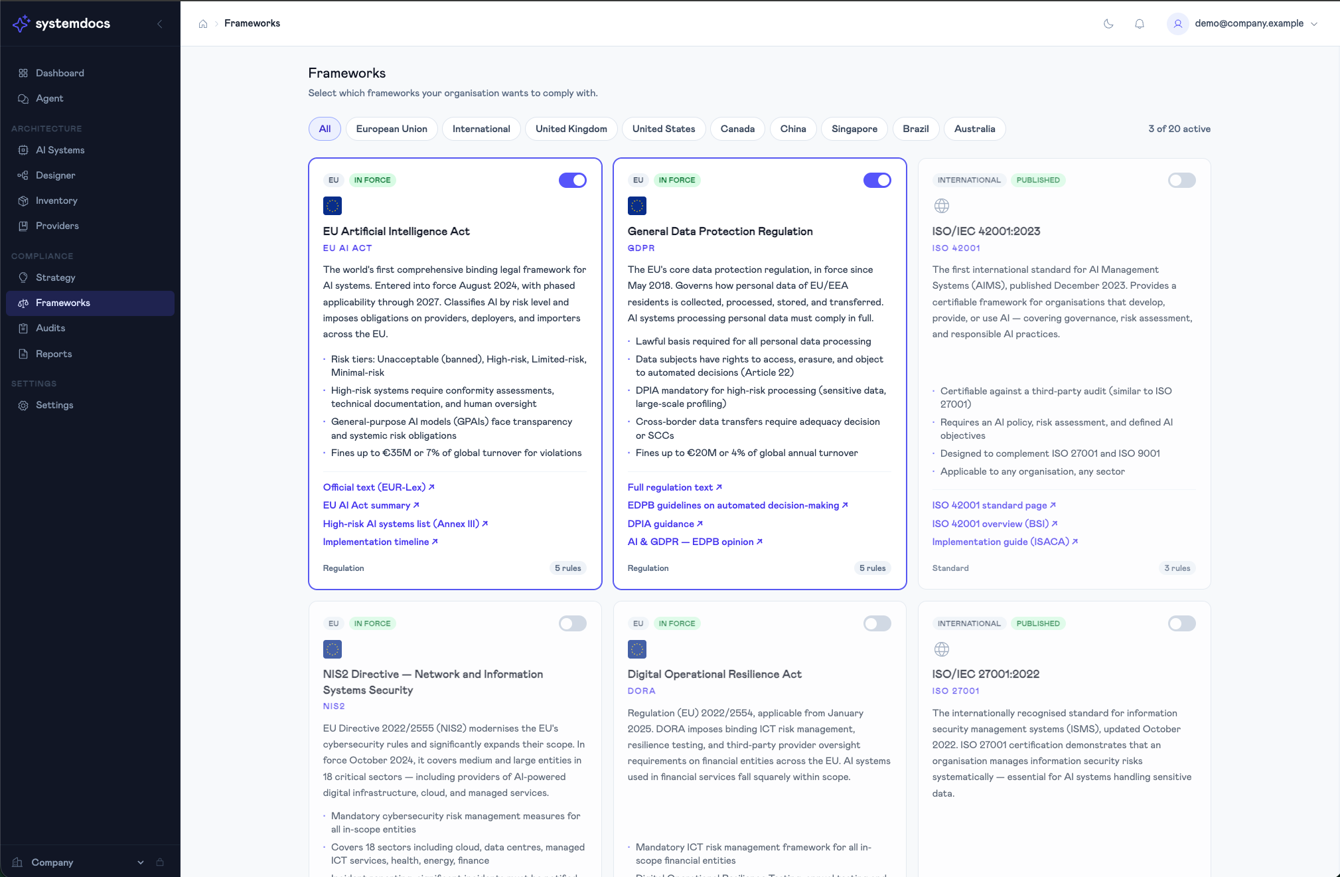
Task: Open the Implementation guide (ISACA) link
Action: click(x=1005, y=542)
